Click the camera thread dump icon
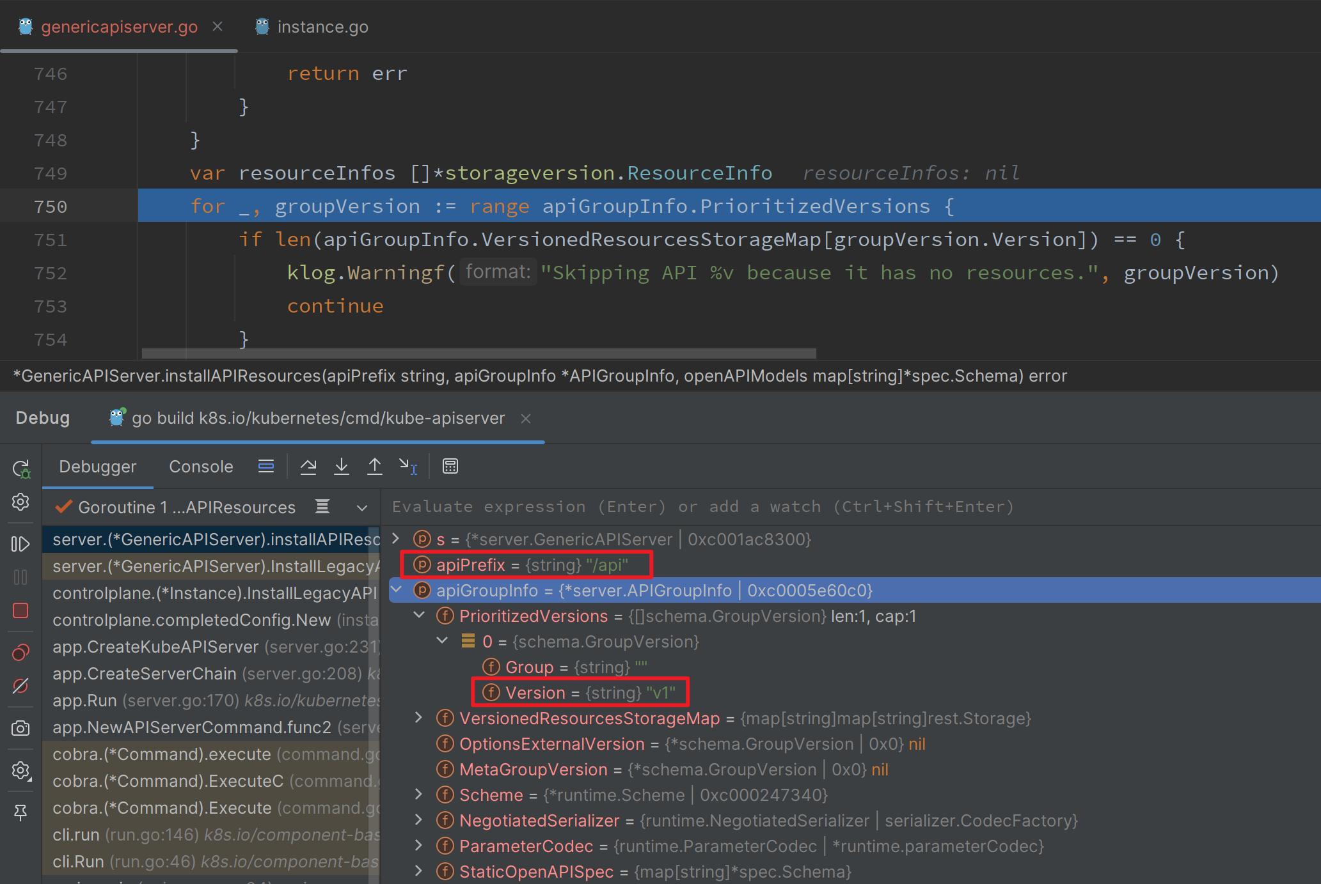The width and height of the screenshot is (1321, 884). pyautogui.click(x=20, y=728)
